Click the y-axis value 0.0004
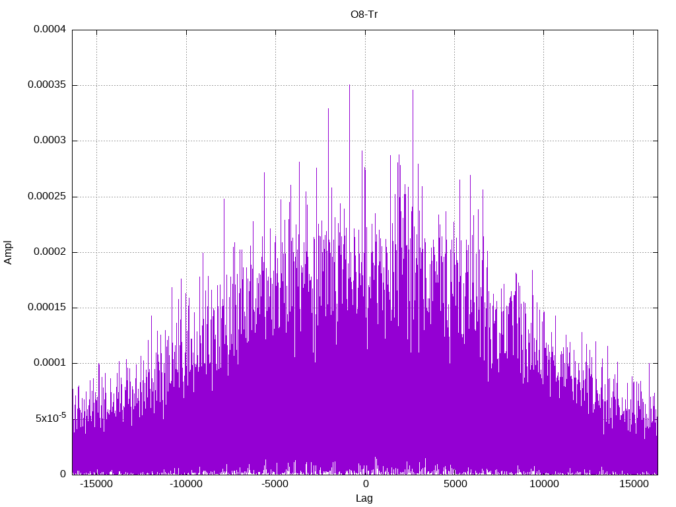The height and width of the screenshot is (507, 676). pos(50,29)
